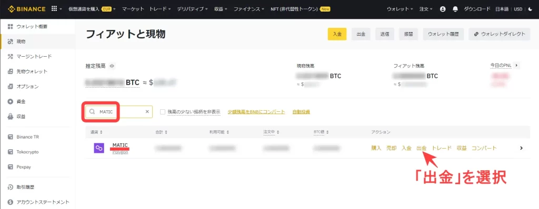Open ウォレットダイレクト button
The image size is (539, 209).
pyautogui.click(x=500, y=34)
